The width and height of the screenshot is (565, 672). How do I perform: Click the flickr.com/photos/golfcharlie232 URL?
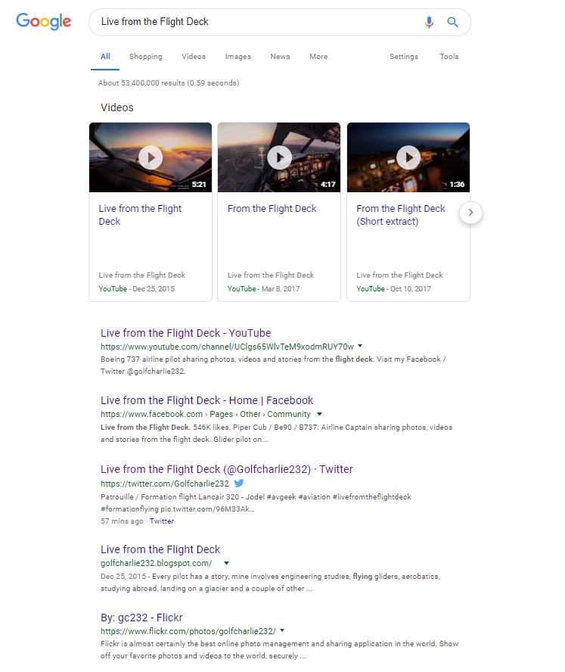(188, 631)
